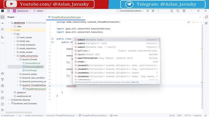This screenshot has height=117, width=209.
Task: Collapse mod6_concurrency package
Action: tap(15, 56)
